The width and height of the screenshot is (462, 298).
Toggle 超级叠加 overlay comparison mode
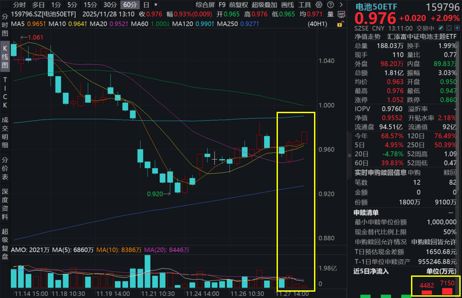[x=264, y=5]
